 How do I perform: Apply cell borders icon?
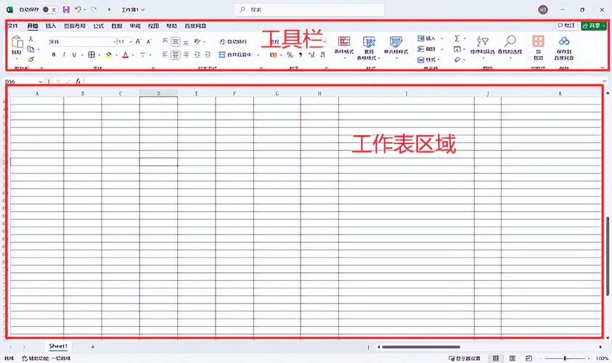[x=91, y=54]
